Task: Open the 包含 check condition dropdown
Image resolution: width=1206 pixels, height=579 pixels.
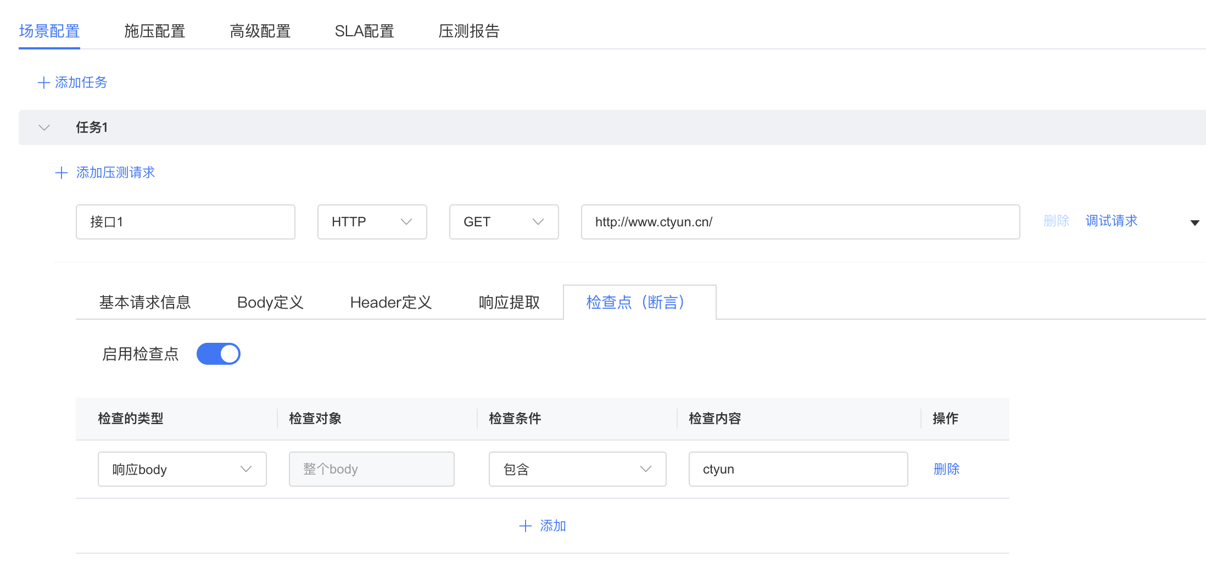Action: [x=577, y=469]
